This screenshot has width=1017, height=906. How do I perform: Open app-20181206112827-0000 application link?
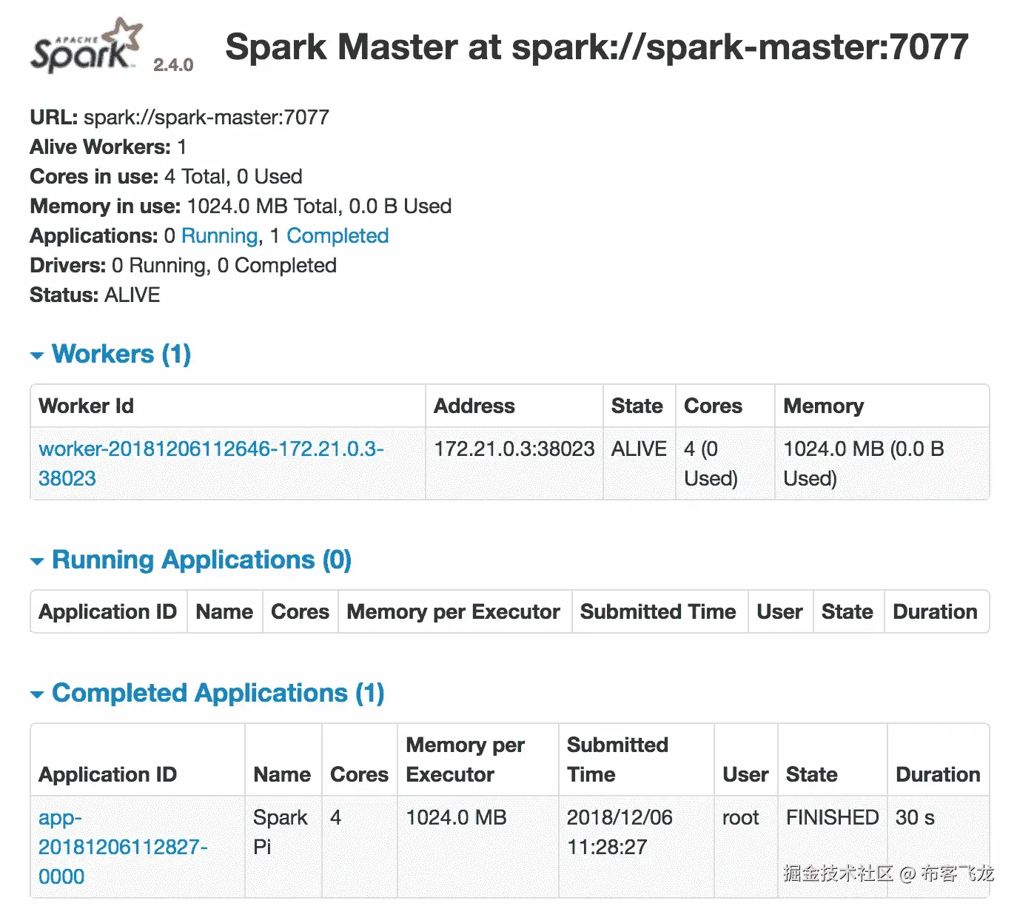[x=123, y=847]
